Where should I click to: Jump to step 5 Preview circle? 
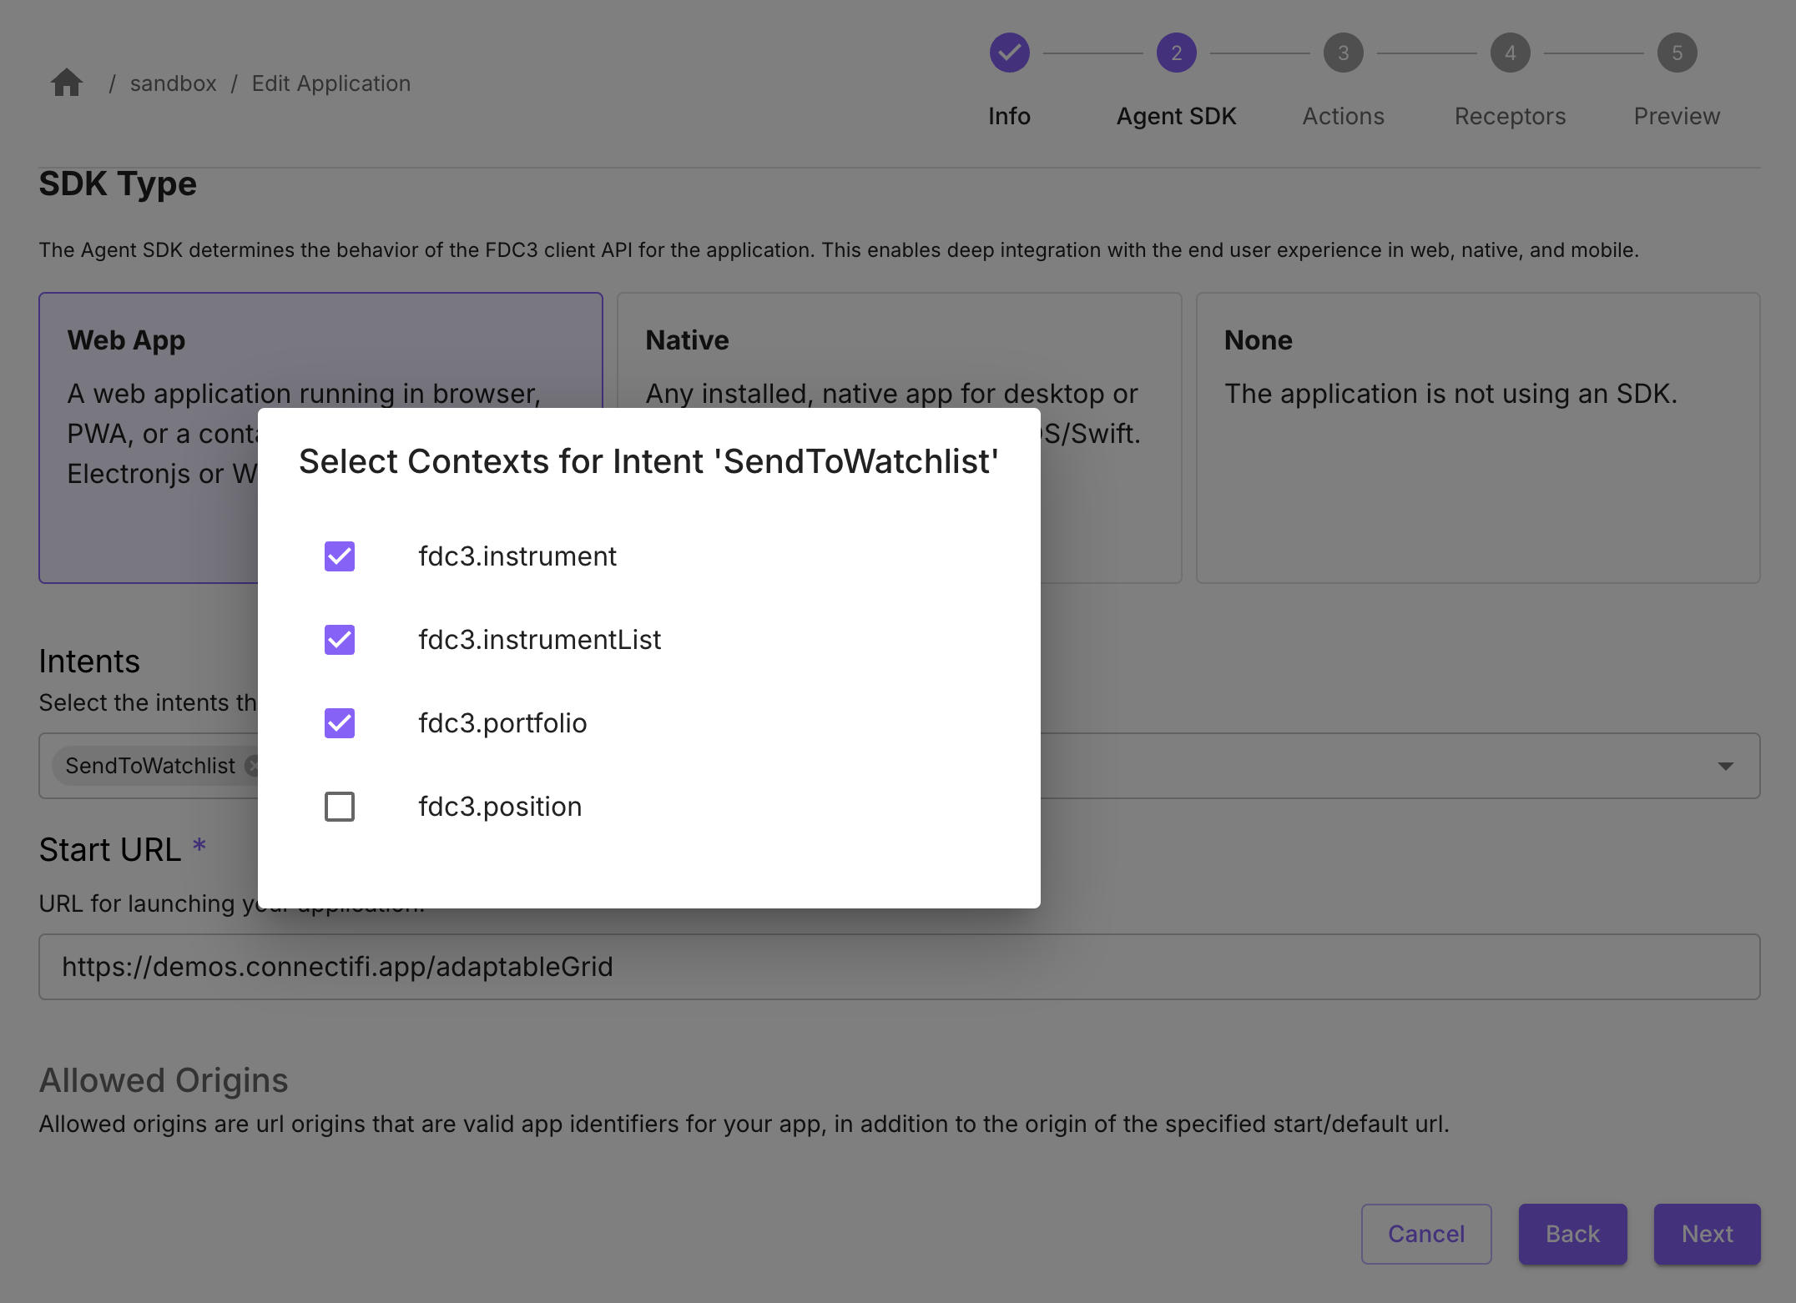(1677, 53)
